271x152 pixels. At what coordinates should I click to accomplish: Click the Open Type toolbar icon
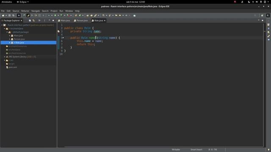(88, 16)
